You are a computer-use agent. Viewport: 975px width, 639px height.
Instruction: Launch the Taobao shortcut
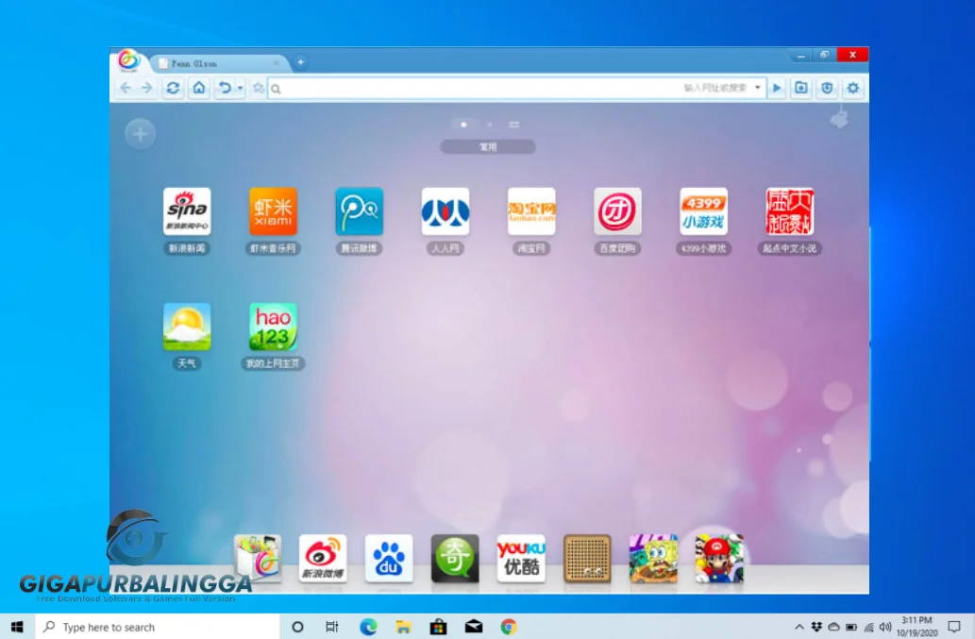[x=530, y=211]
